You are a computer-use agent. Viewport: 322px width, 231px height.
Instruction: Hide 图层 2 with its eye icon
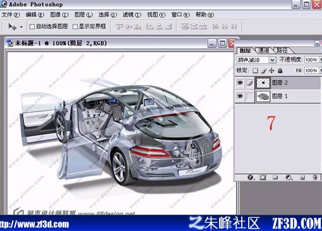tap(240, 82)
